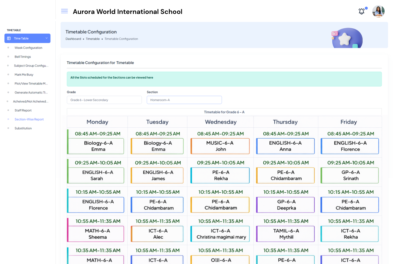
Task: Select Section-Wise Report in the sidebar
Action: point(29,119)
